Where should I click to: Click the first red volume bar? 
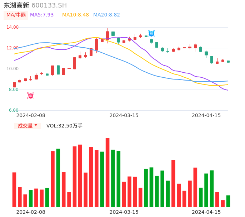coord(14,189)
